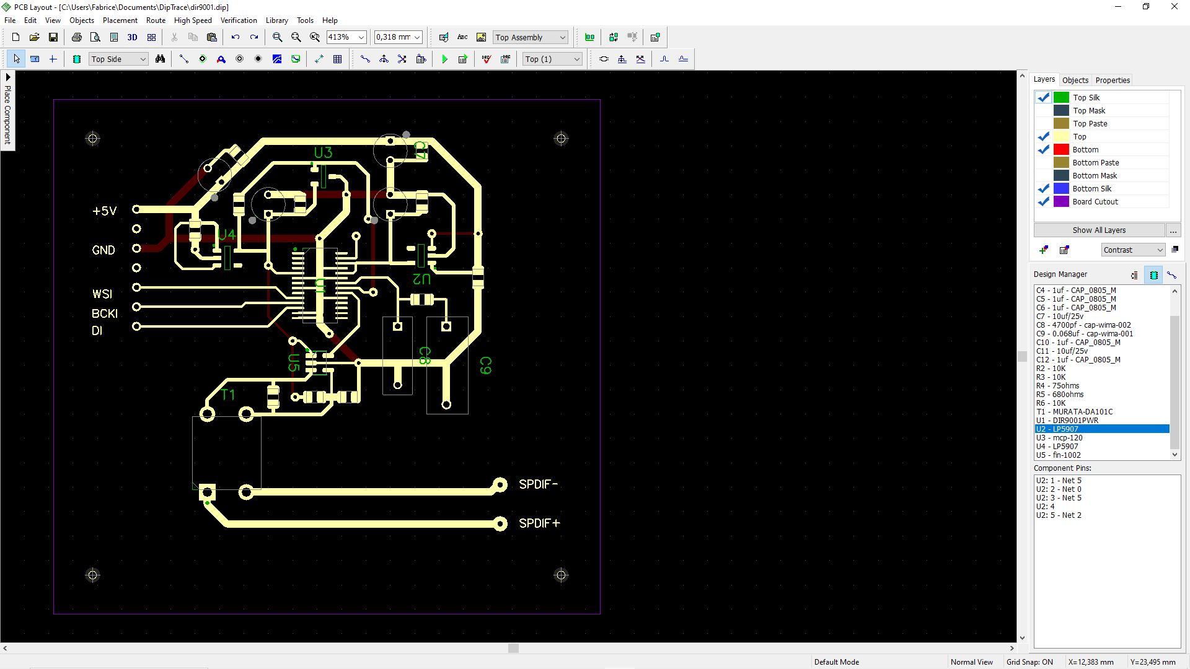This screenshot has height=669, width=1190.
Task: Toggle visibility of Top Silk layer
Action: coord(1043,97)
